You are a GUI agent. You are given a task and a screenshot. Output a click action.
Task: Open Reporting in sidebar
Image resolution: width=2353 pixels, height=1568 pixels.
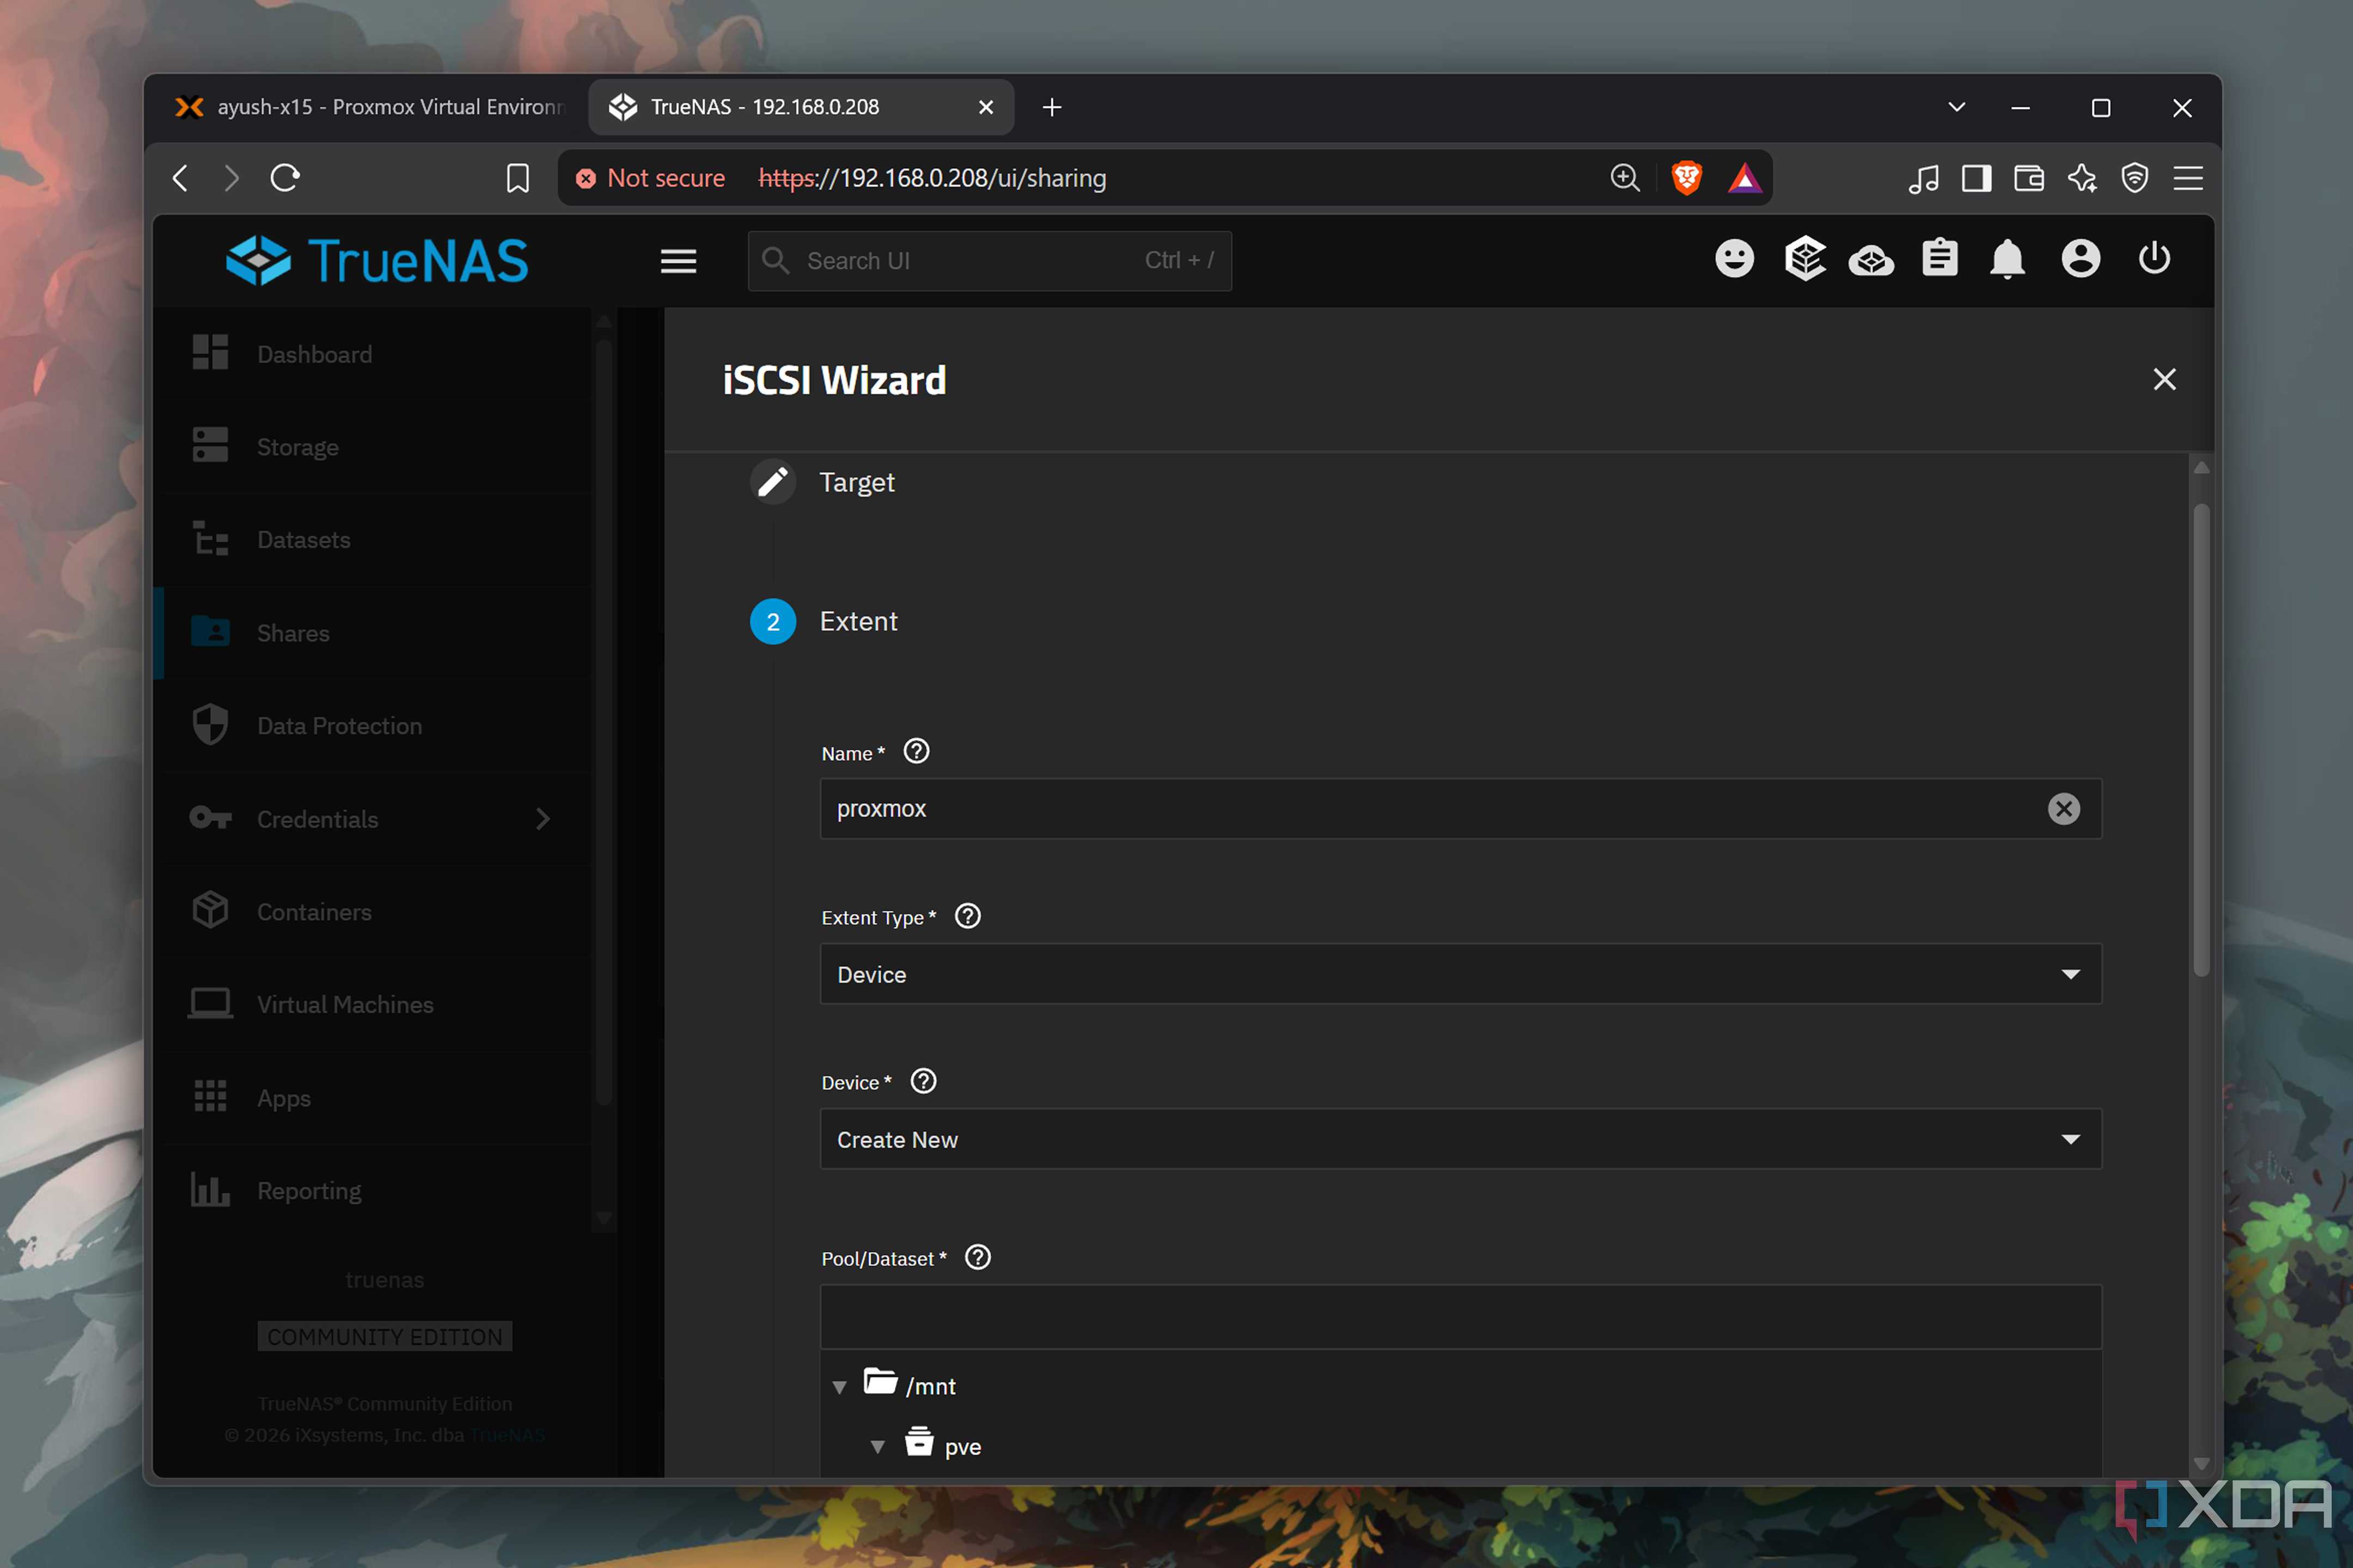click(372, 1191)
